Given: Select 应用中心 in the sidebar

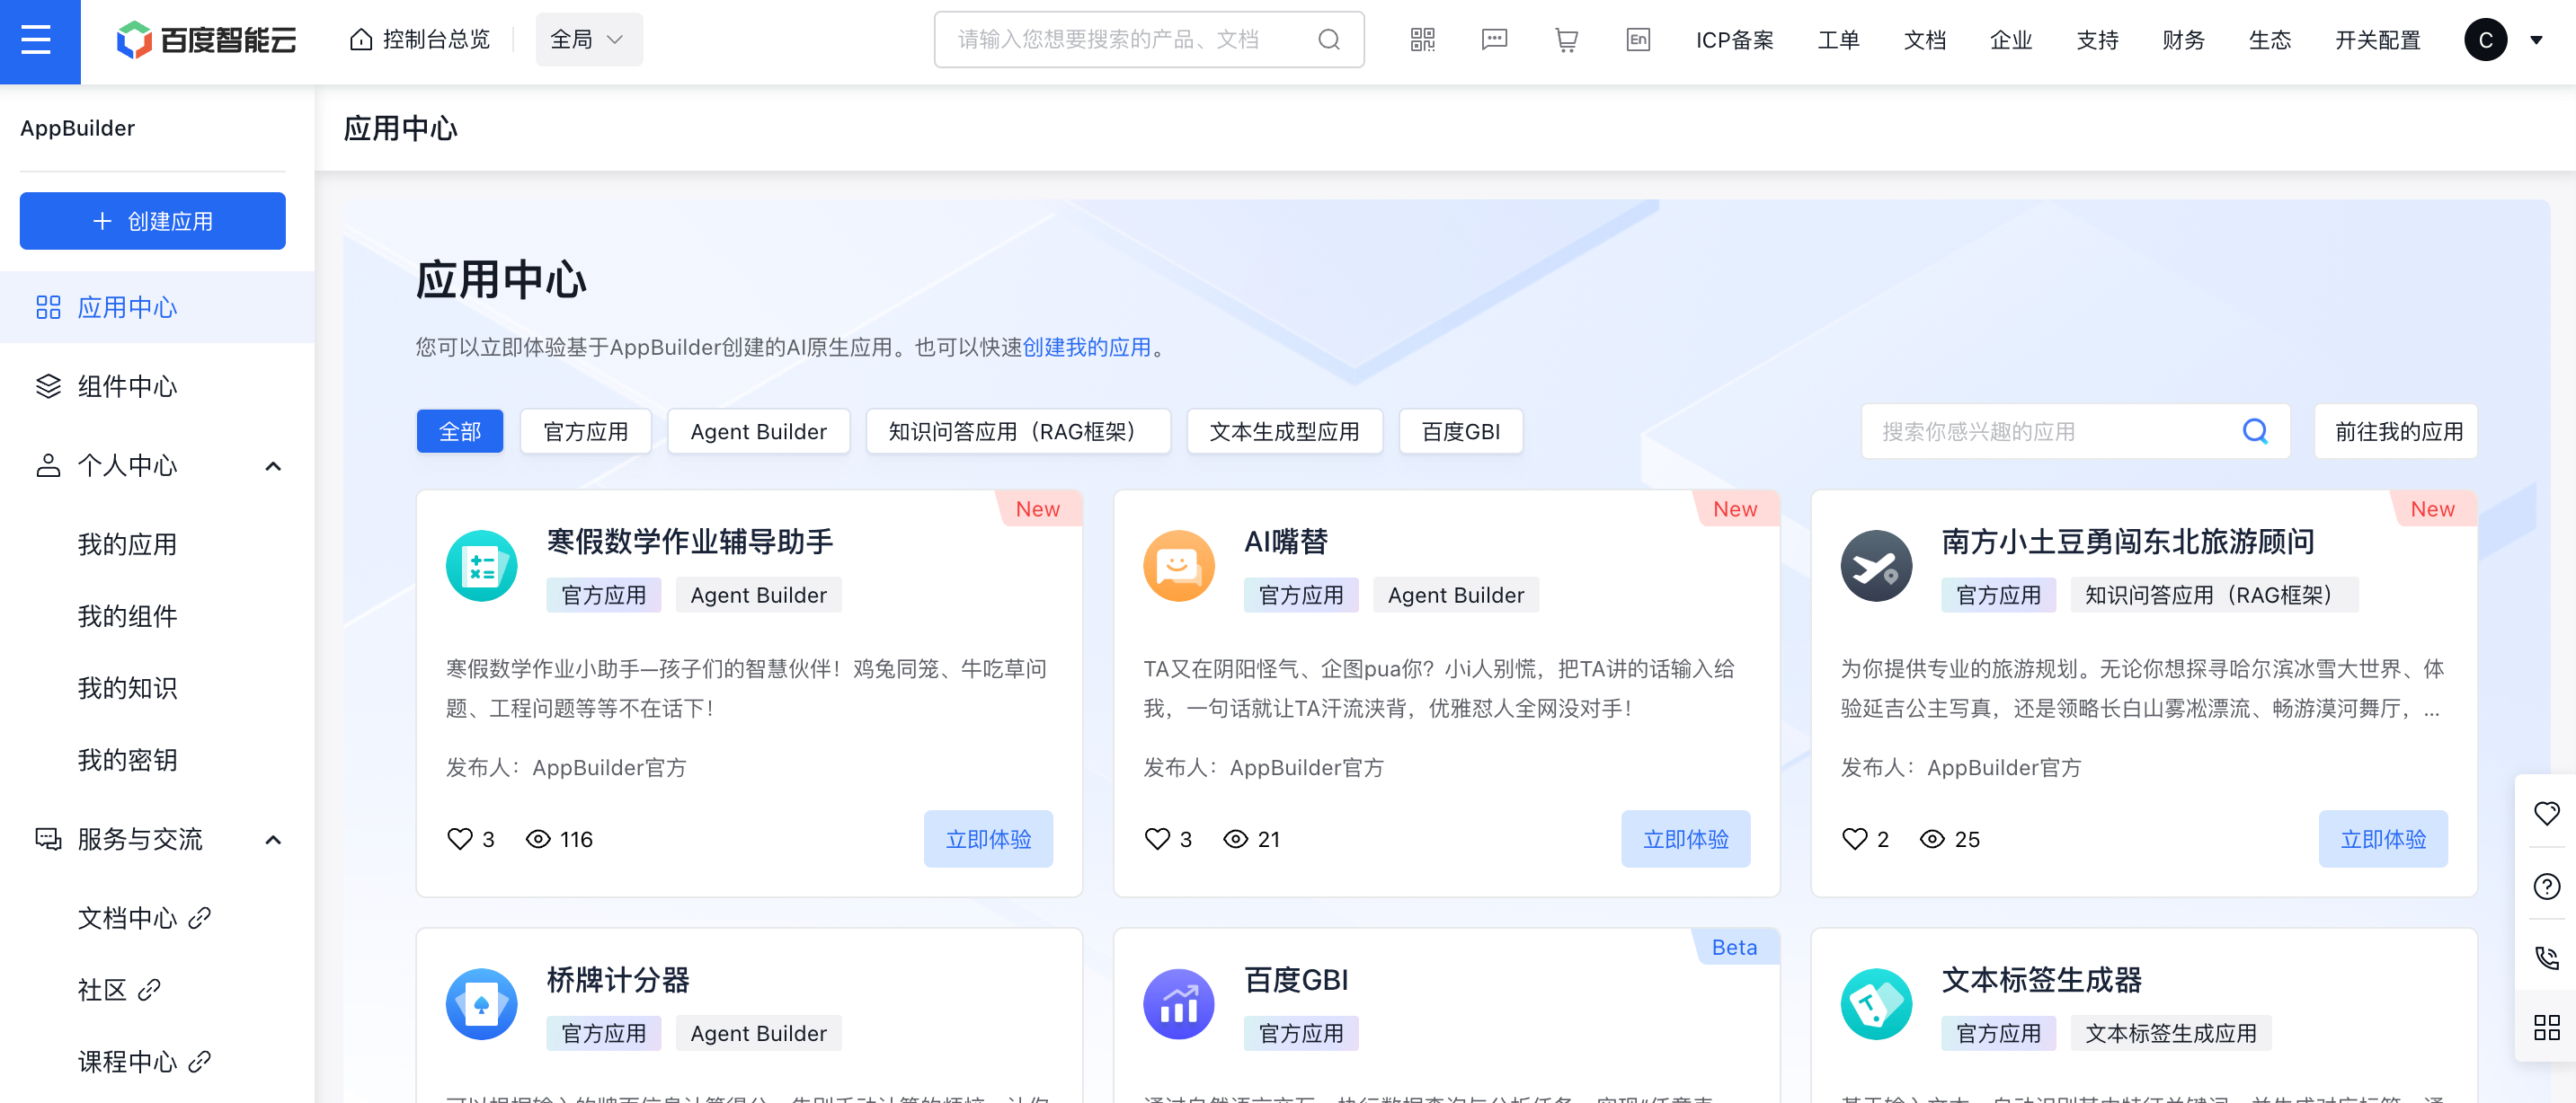Looking at the screenshot, I should (157, 306).
